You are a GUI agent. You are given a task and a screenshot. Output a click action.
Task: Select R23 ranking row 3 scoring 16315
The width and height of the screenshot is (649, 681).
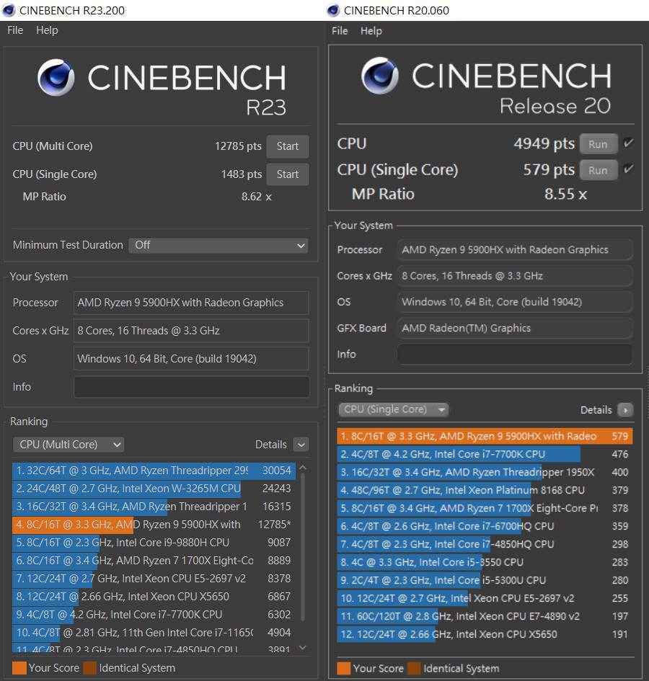point(154,507)
